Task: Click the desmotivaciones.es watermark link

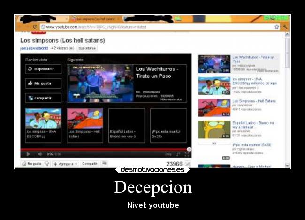Action: 152,170
